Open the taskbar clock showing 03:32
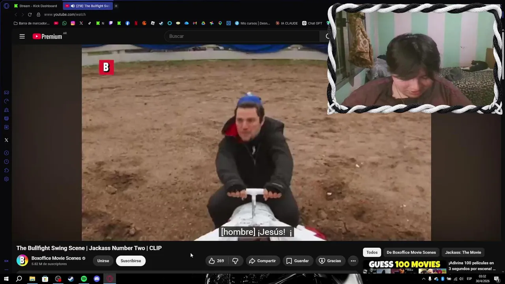The width and height of the screenshot is (505, 284). (483, 279)
